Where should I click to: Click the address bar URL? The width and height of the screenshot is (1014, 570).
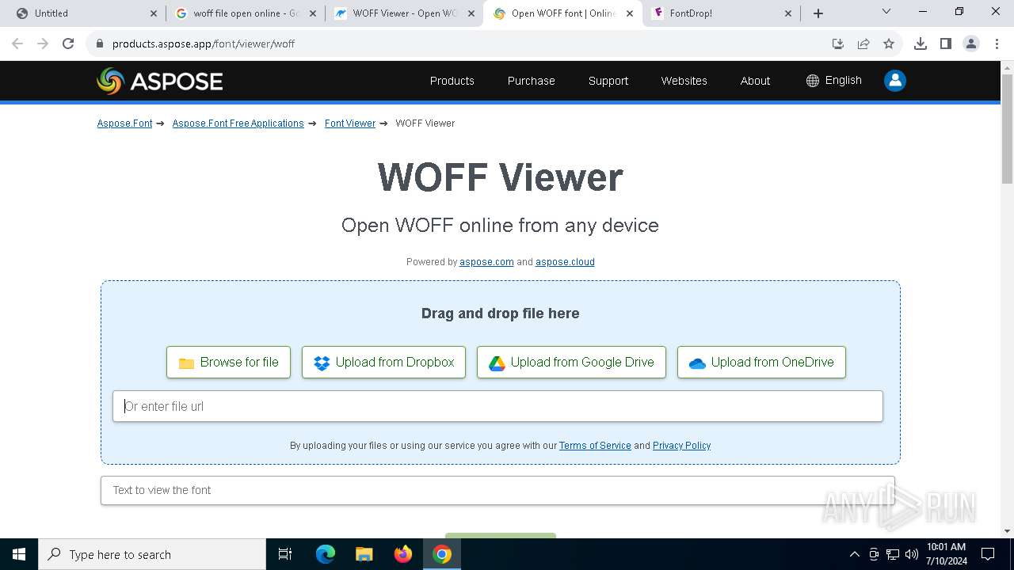point(204,44)
